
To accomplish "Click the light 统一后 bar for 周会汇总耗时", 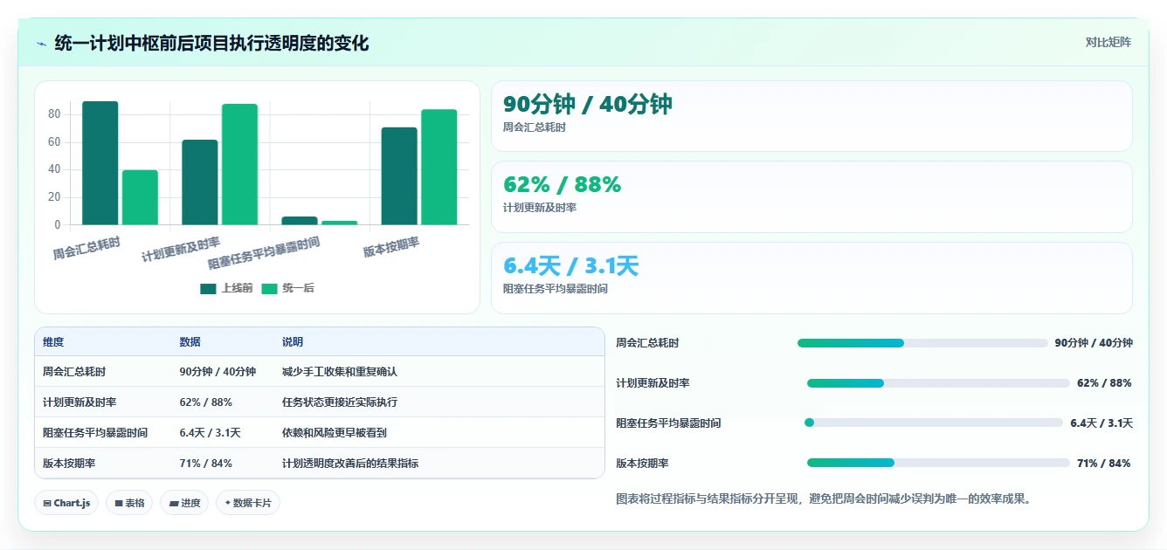I will [x=140, y=197].
